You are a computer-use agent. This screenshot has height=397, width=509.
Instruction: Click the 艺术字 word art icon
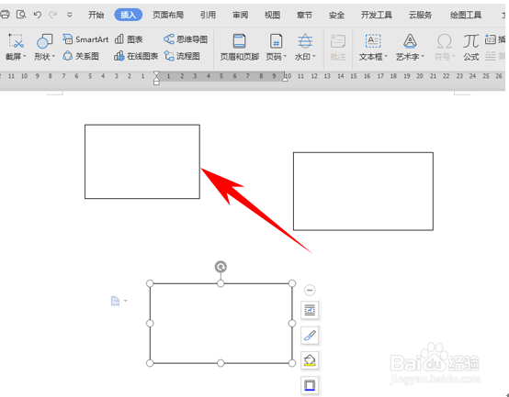pyautogui.click(x=410, y=41)
